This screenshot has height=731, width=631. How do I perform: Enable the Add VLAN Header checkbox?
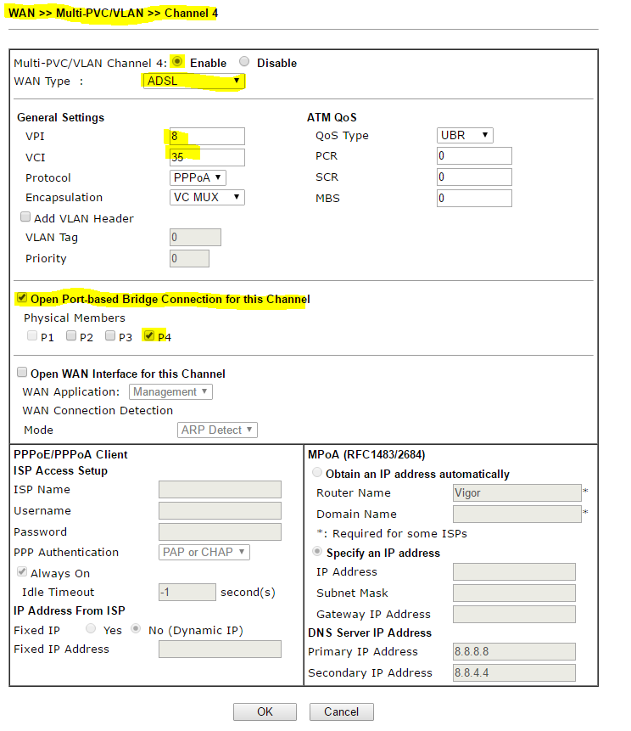click(26, 217)
